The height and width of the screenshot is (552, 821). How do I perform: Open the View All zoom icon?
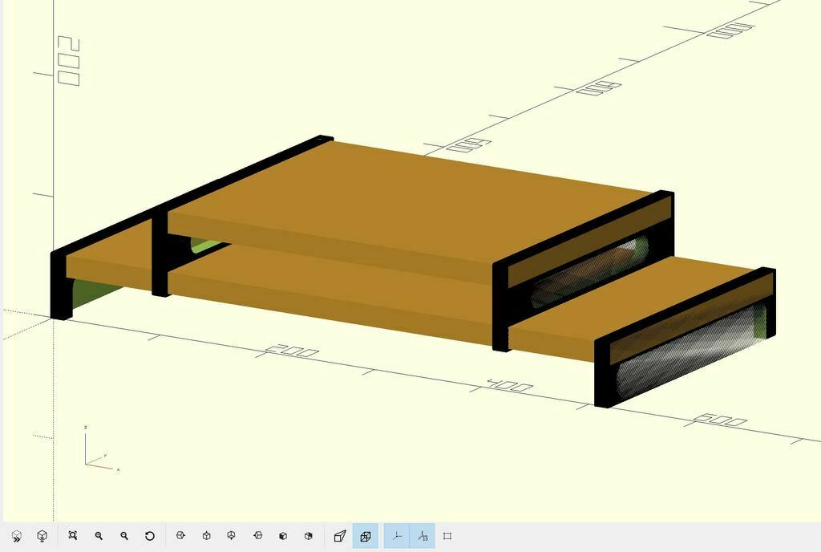pyautogui.click(x=73, y=536)
